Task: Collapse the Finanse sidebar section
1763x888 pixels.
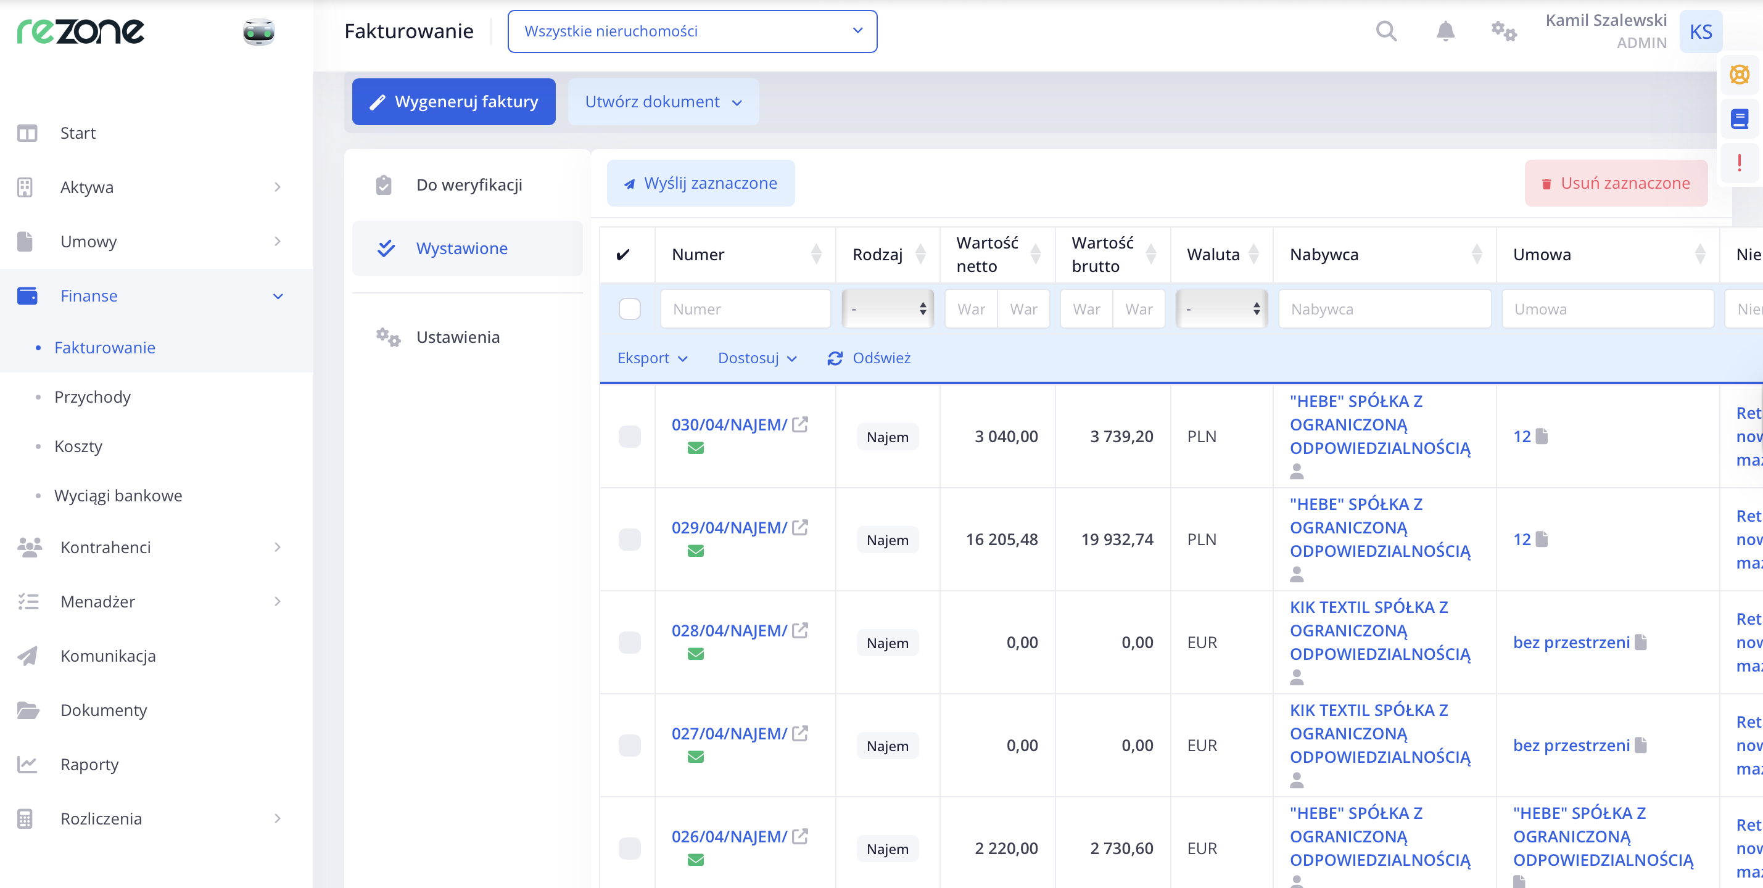Action: 156,296
